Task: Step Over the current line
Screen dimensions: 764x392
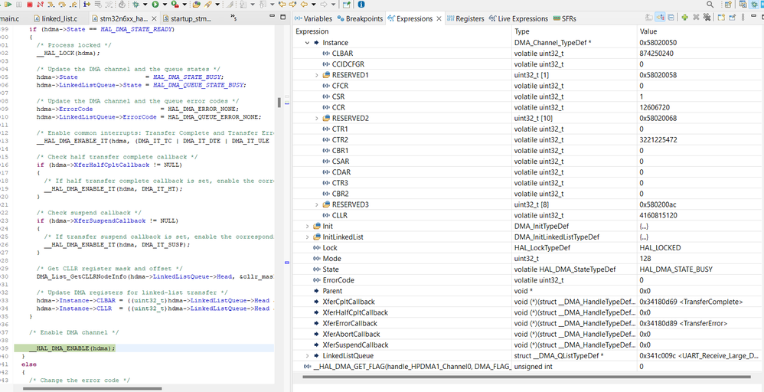Action: tap(62, 5)
